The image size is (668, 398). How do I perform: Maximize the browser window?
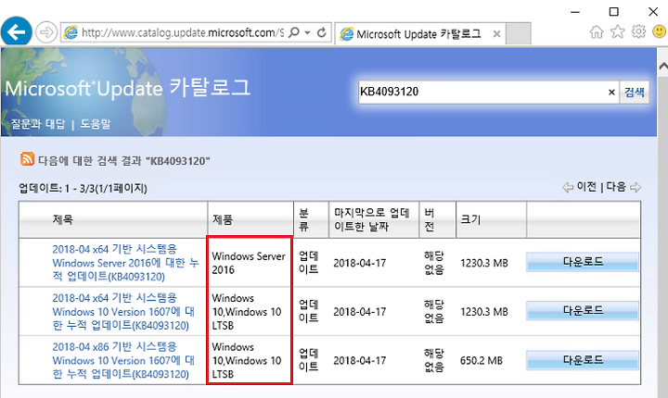pos(613,12)
